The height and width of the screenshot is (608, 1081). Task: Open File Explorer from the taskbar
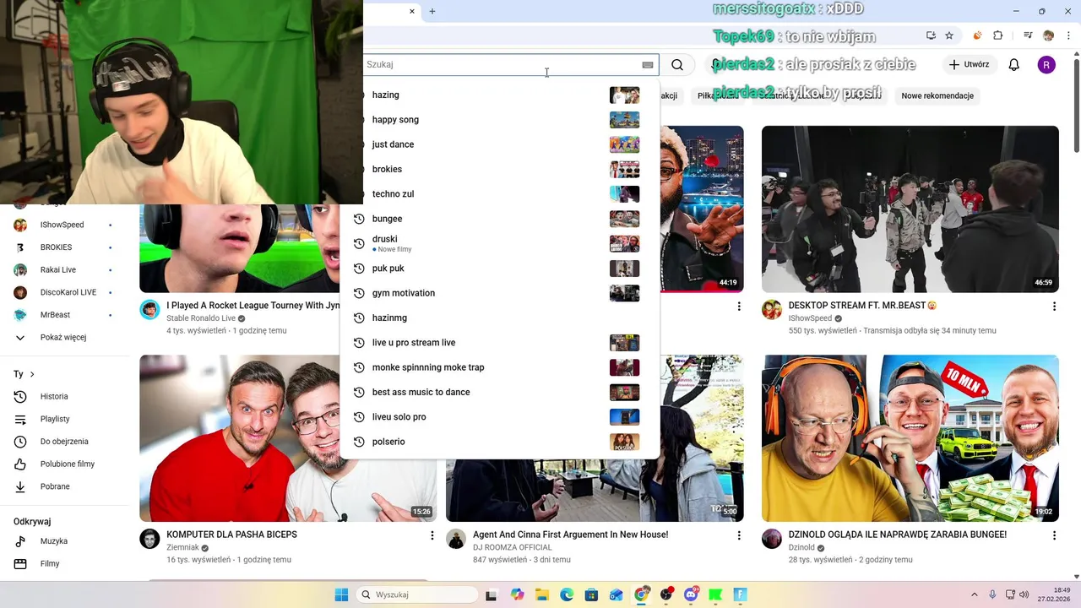click(541, 594)
